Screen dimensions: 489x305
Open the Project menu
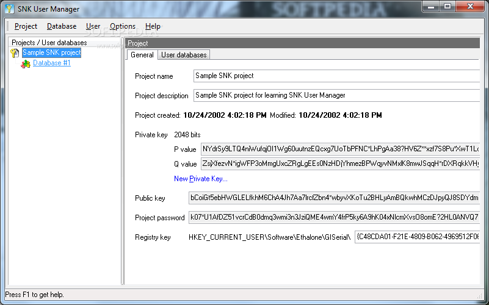tap(26, 26)
